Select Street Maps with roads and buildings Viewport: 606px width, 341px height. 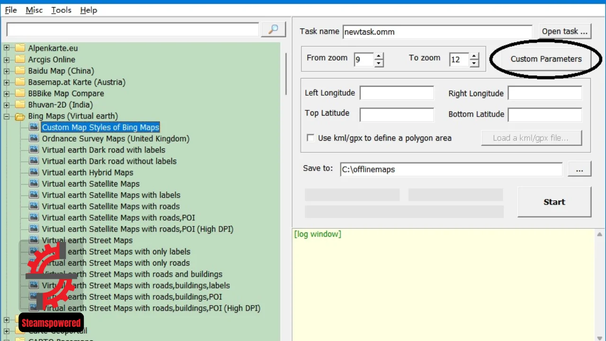click(x=132, y=274)
